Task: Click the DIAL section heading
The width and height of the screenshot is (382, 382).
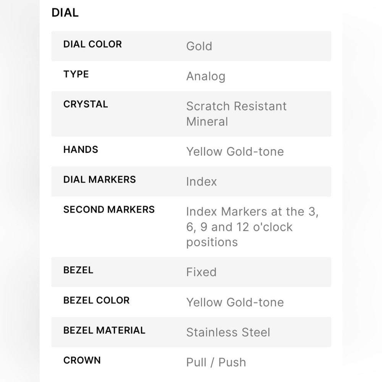Action: pyautogui.click(x=65, y=13)
